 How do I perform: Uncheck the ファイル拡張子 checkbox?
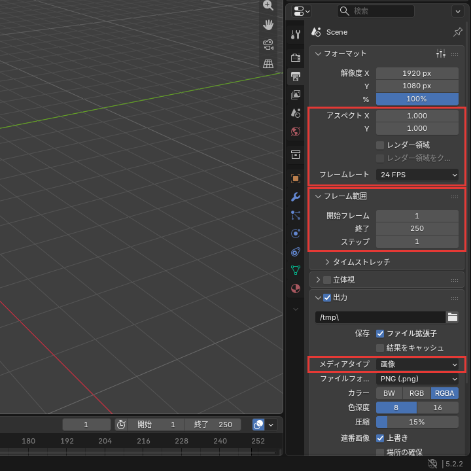pyautogui.click(x=380, y=334)
